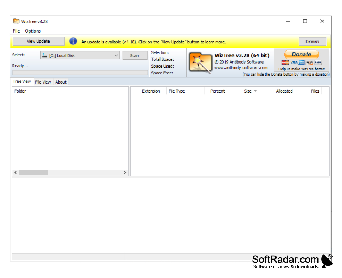342x278 pixels.
Task: Dismiss the update notification
Action: point(312,42)
